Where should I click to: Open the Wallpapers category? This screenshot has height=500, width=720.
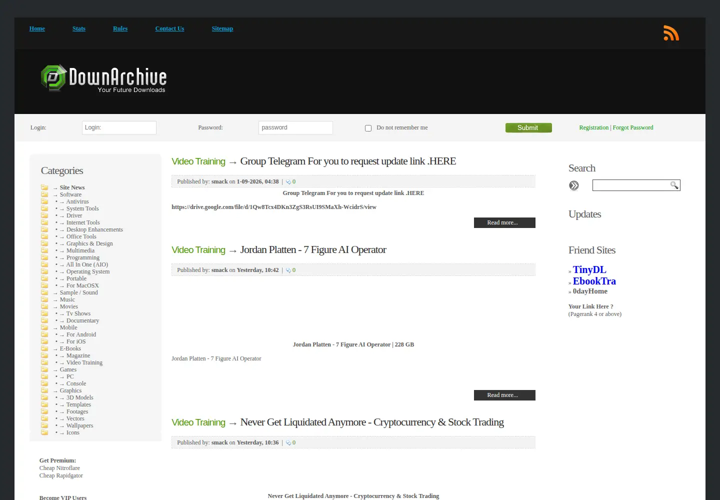point(80,425)
